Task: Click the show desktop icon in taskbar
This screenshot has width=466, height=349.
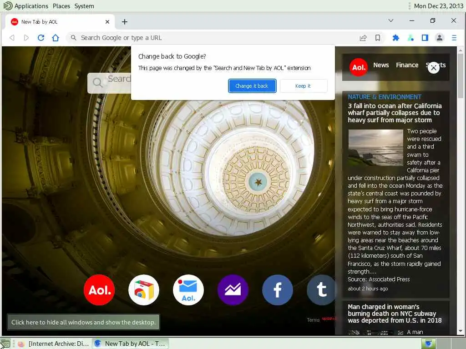Action: click(x=5, y=344)
